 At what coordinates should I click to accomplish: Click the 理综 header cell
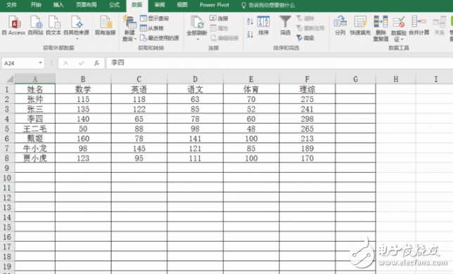click(307, 89)
